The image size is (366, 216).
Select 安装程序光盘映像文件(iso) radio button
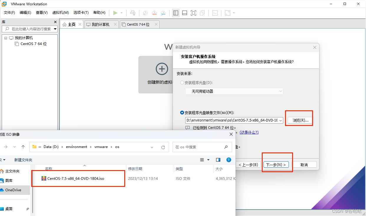pos(182,113)
